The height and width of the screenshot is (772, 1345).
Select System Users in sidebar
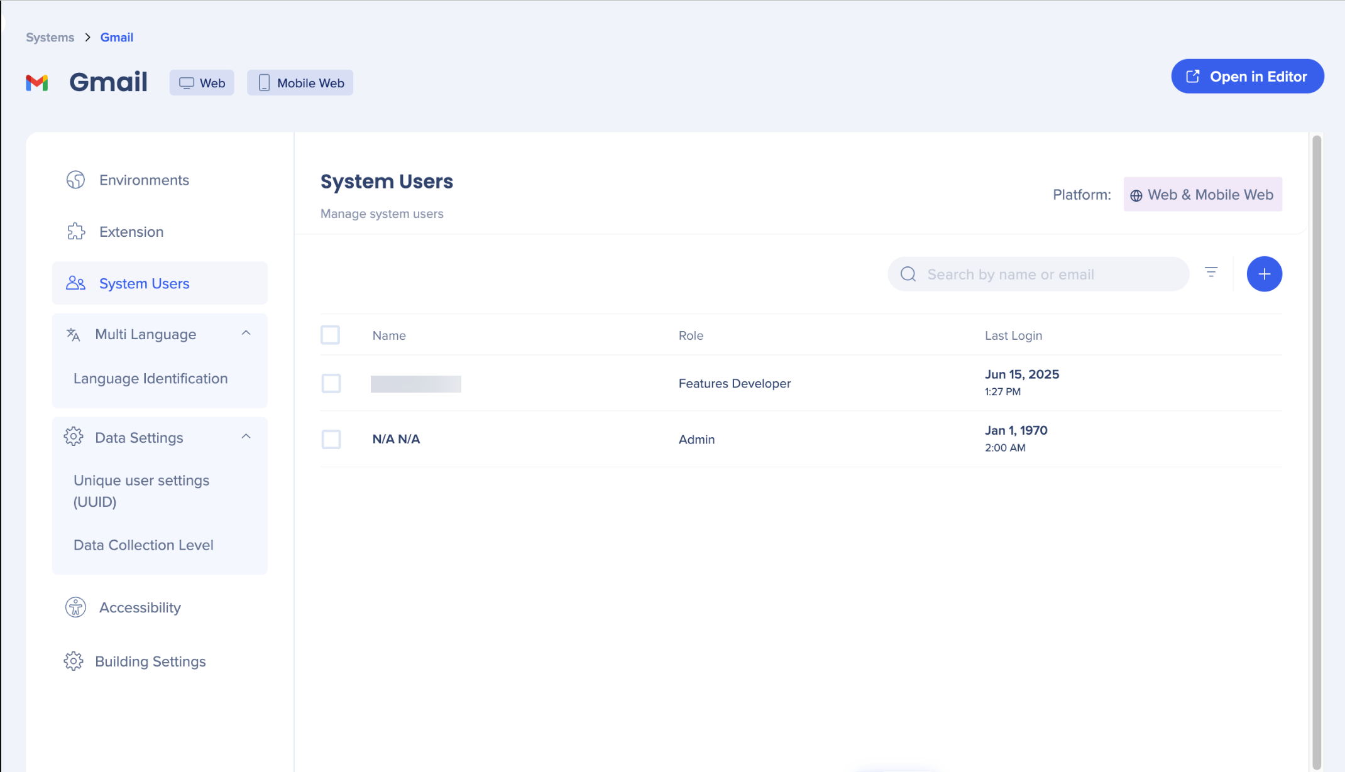click(160, 283)
